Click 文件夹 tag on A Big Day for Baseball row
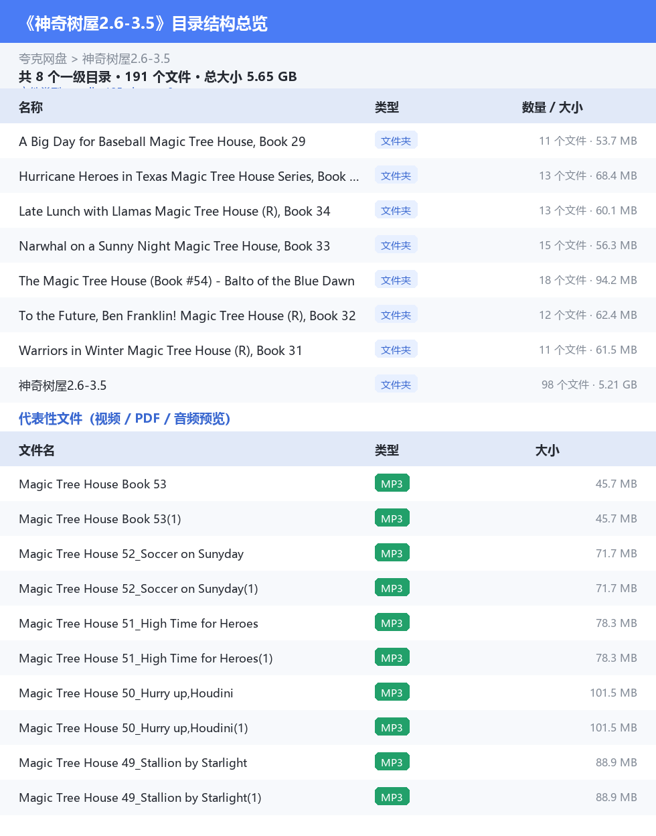Viewport: 656px width, 836px height. click(x=396, y=141)
